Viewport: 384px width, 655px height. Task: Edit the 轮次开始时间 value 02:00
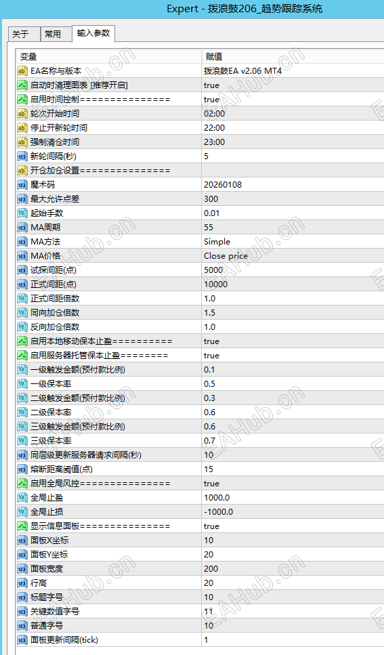coord(215,114)
